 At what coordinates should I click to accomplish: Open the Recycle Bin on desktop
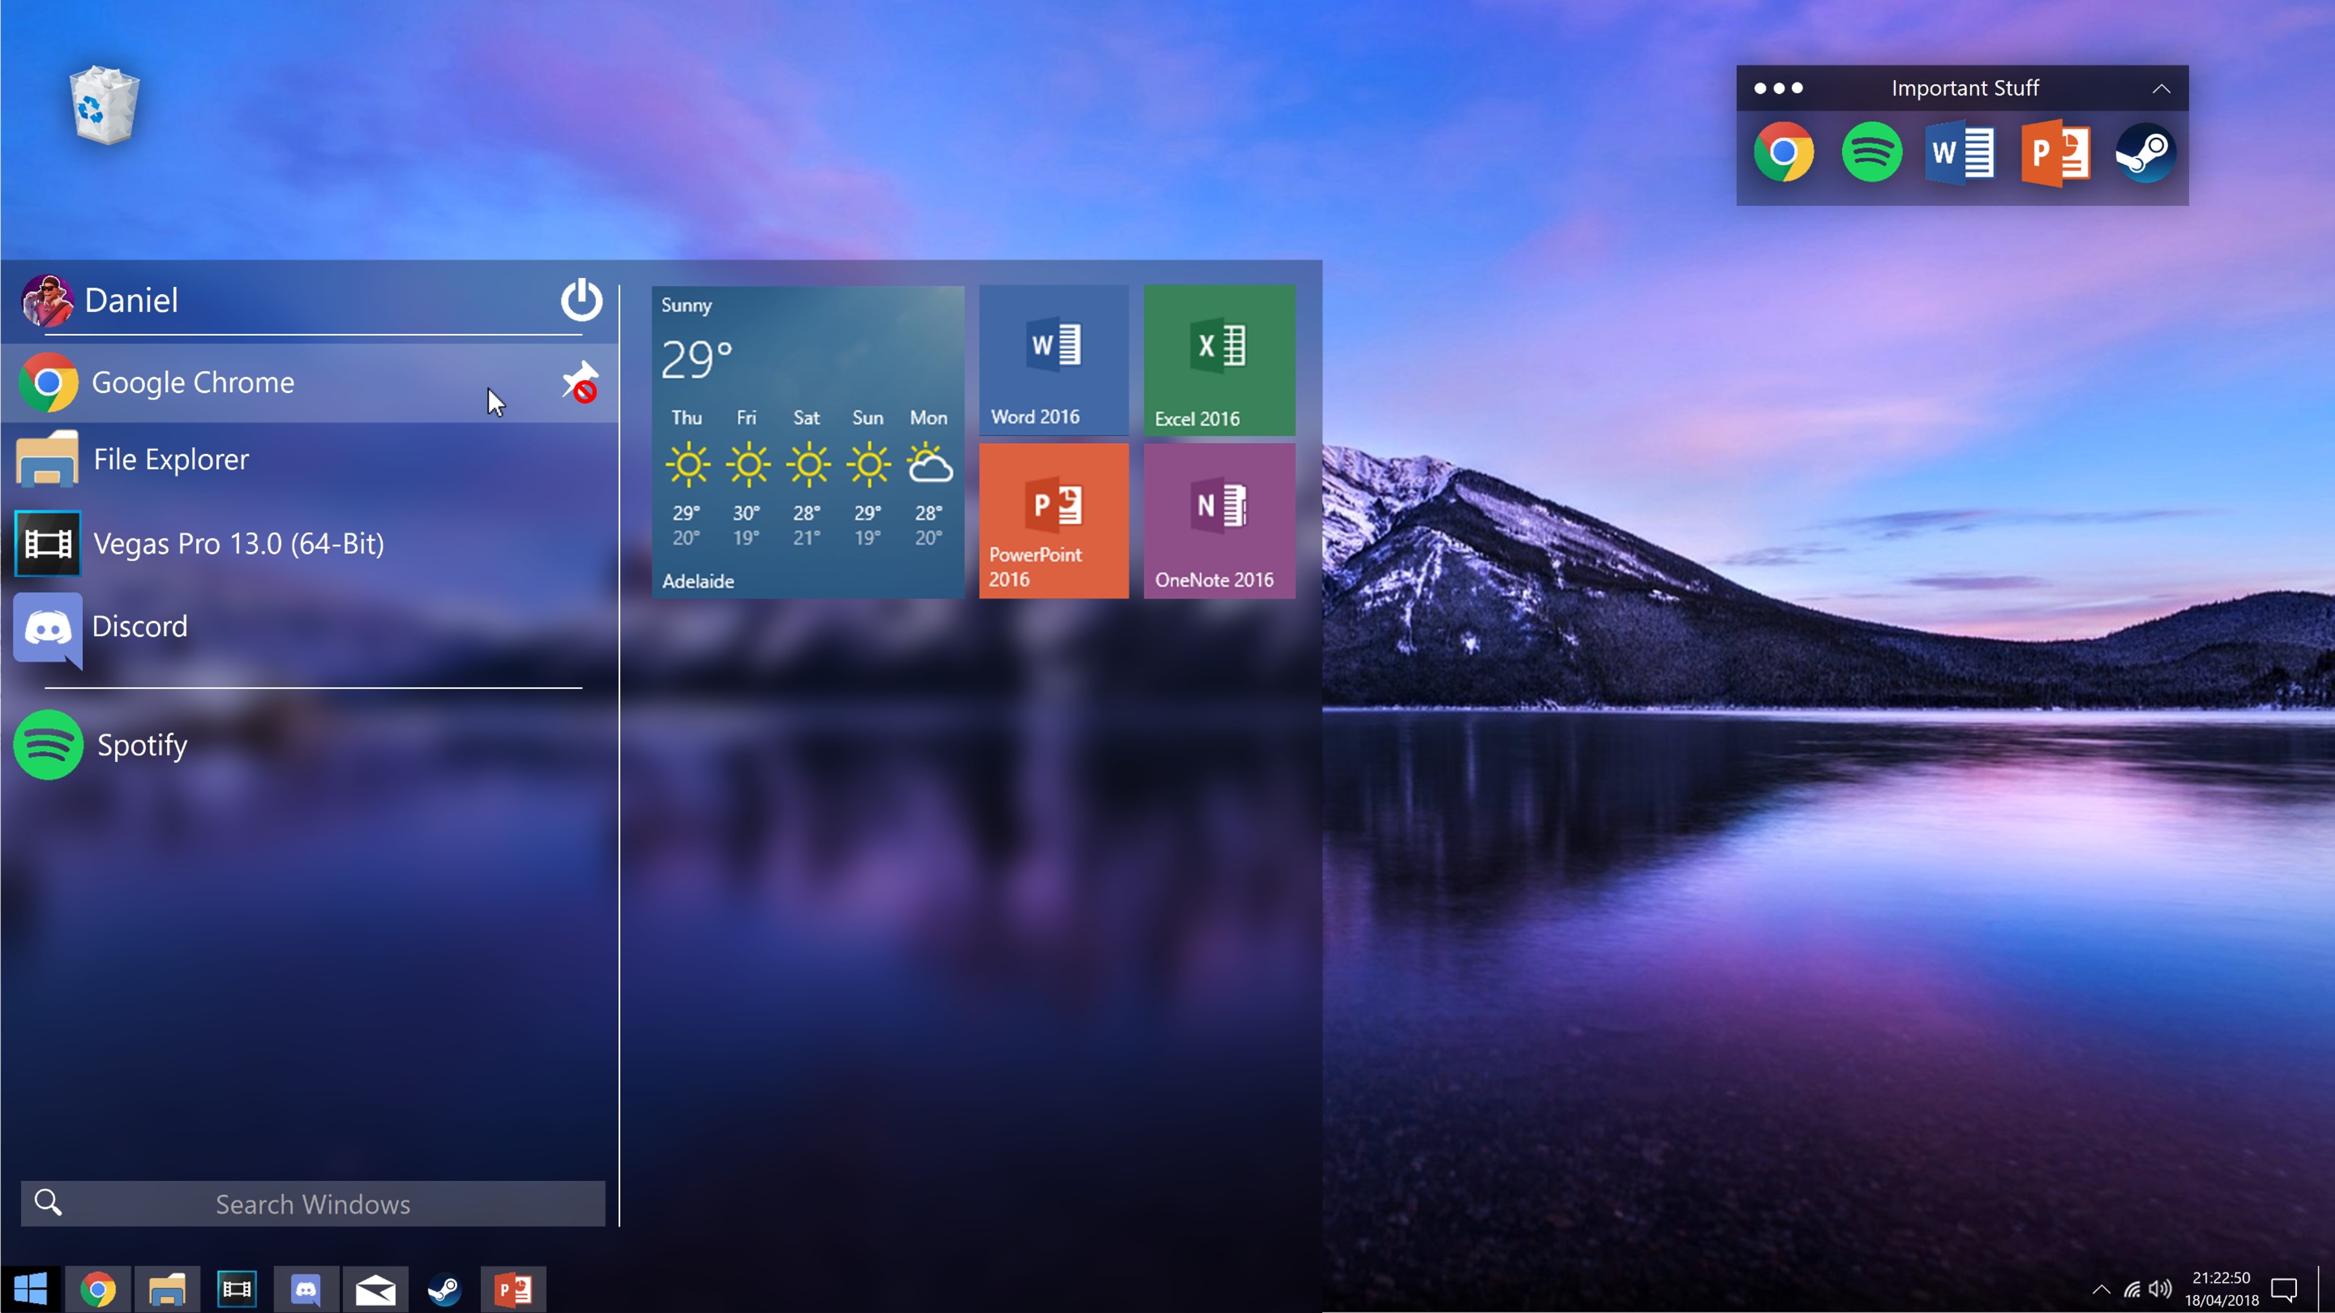(104, 104)
